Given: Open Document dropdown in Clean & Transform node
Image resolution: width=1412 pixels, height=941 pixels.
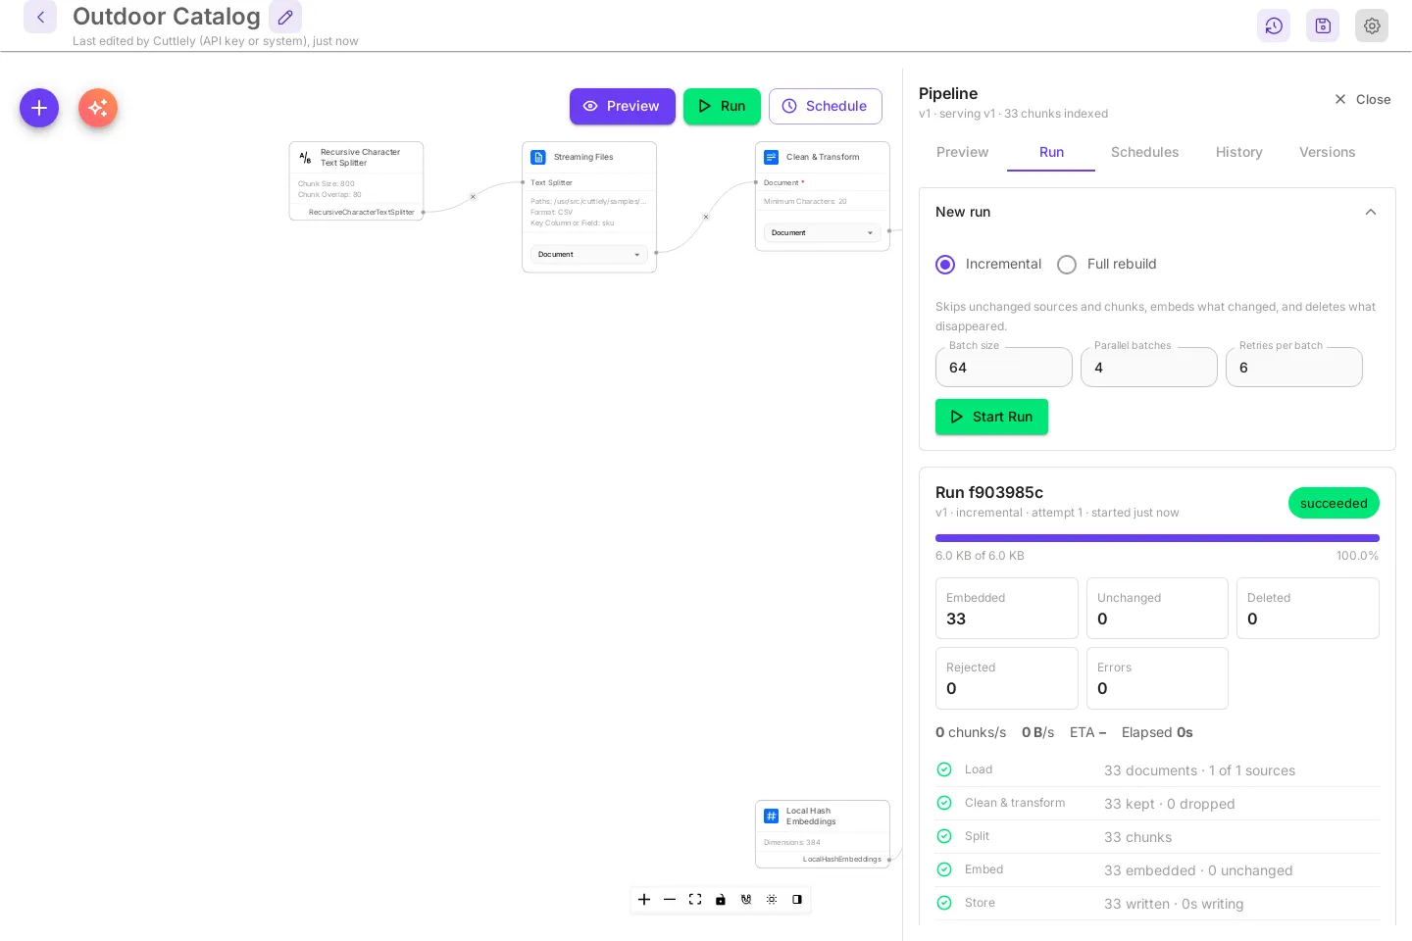Looking at the screenshot, I should (823, 232).
